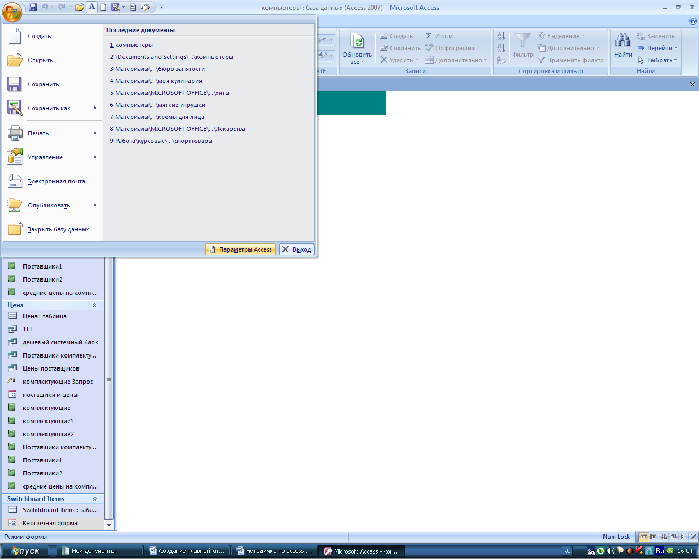
Task: Select Создать in the Office menu
Action: coord(52,36)
